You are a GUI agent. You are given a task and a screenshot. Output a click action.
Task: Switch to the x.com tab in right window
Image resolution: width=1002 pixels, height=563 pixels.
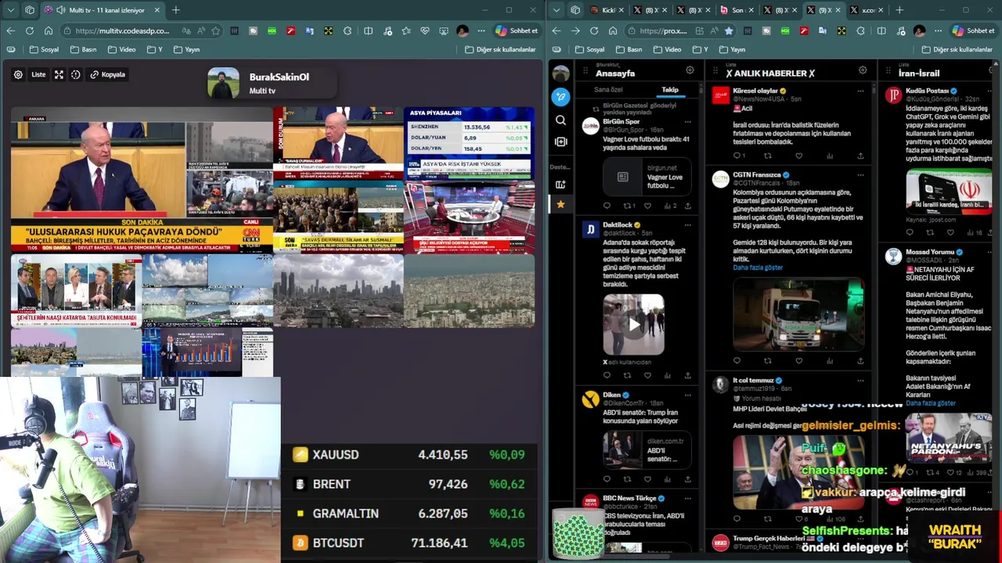coord(867,10)
